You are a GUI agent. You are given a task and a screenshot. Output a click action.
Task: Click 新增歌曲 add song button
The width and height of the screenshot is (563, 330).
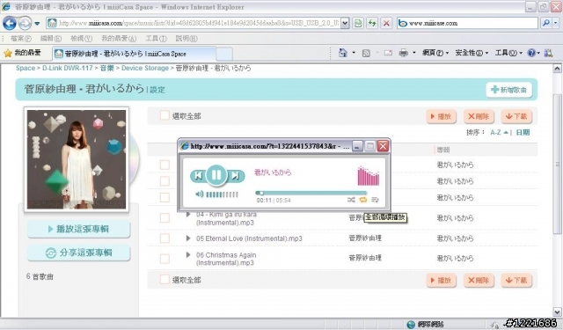(x=508, y=90)
